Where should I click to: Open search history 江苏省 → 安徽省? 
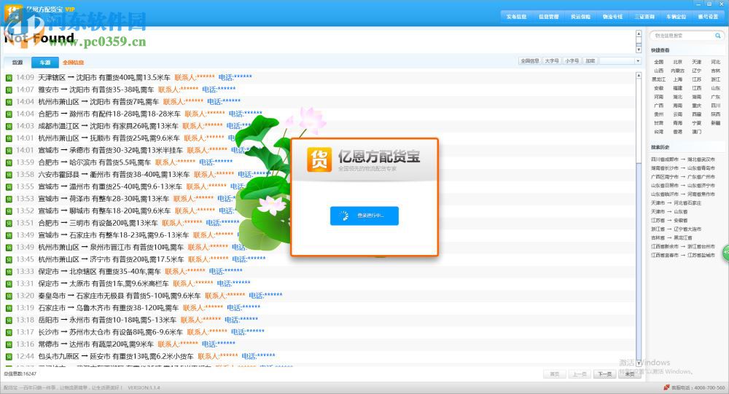click(x=669, y=220)
